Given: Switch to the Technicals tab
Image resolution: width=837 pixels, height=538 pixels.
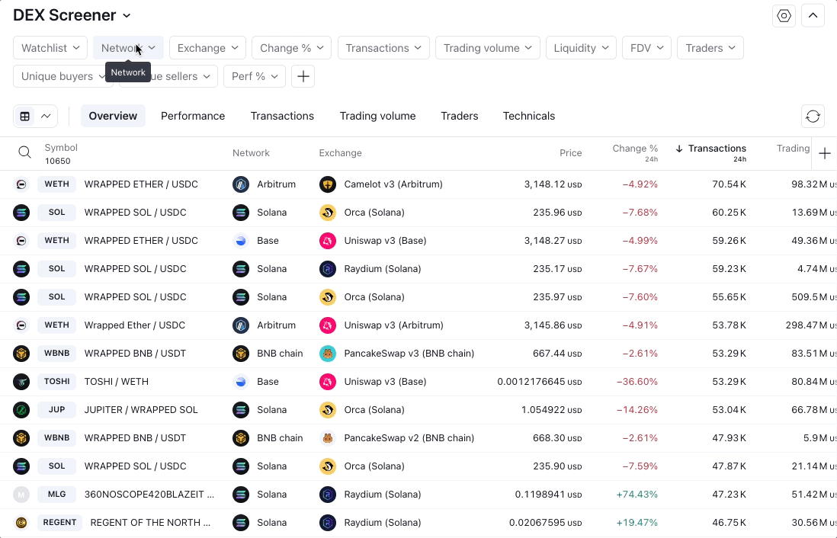Looking at the screenshot, I should tap(528, 116).
